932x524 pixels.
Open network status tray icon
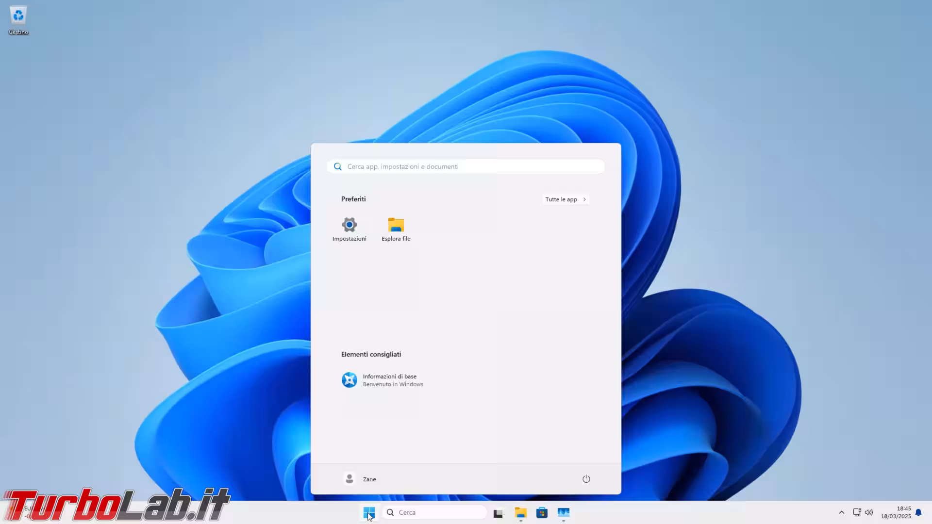[x=857, y=512]
